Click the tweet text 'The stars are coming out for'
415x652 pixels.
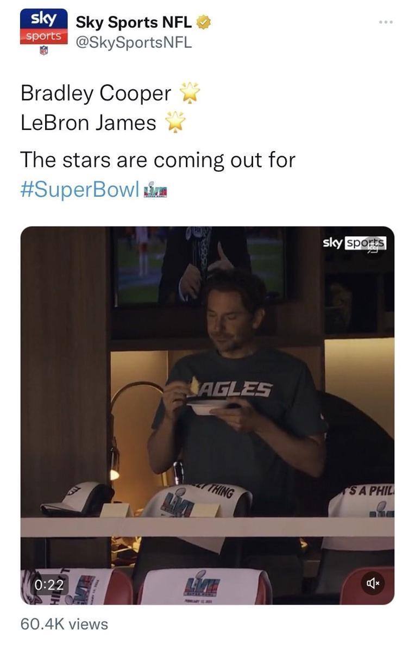[158, 160]
